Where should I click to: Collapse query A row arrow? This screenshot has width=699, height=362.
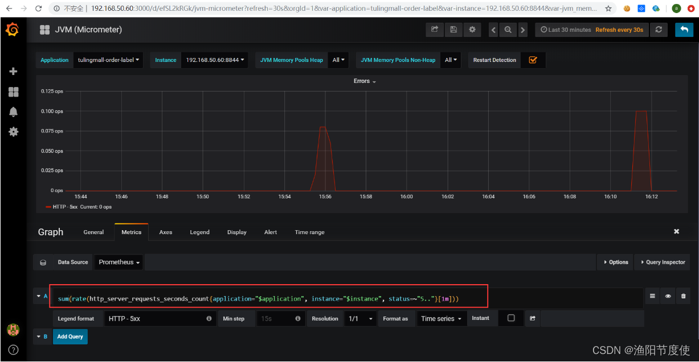tap(38, 296)
